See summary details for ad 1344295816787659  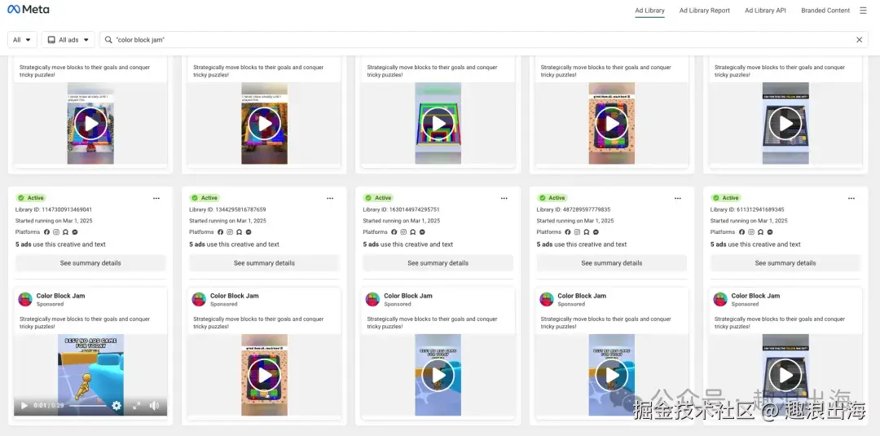[264, 262]
